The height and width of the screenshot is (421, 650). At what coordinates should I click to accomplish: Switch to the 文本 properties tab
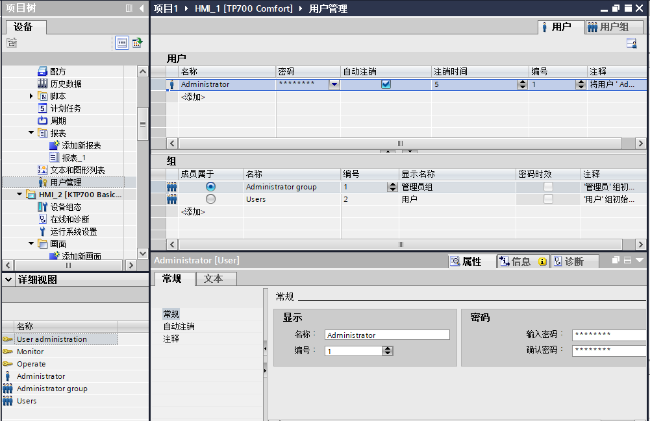216,279
